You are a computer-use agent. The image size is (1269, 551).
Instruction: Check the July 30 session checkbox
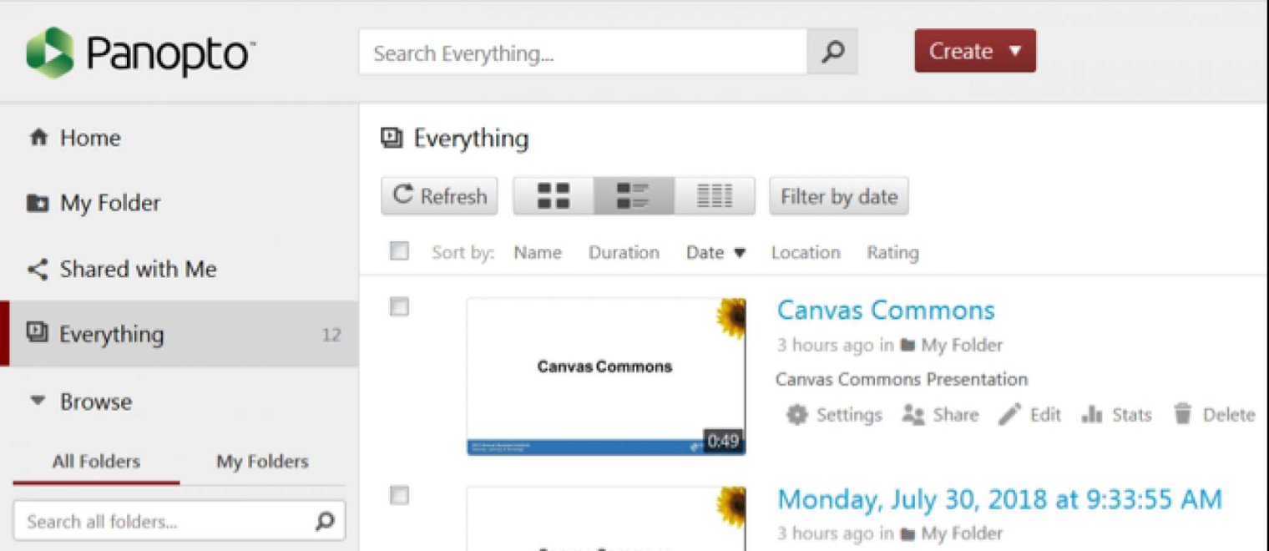coord(399,496)
